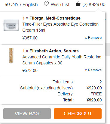Viewport: 110px width, 124px height.
Task: Click the shopping bag icon
Action: pyautogui.click(x=78, y=4)
